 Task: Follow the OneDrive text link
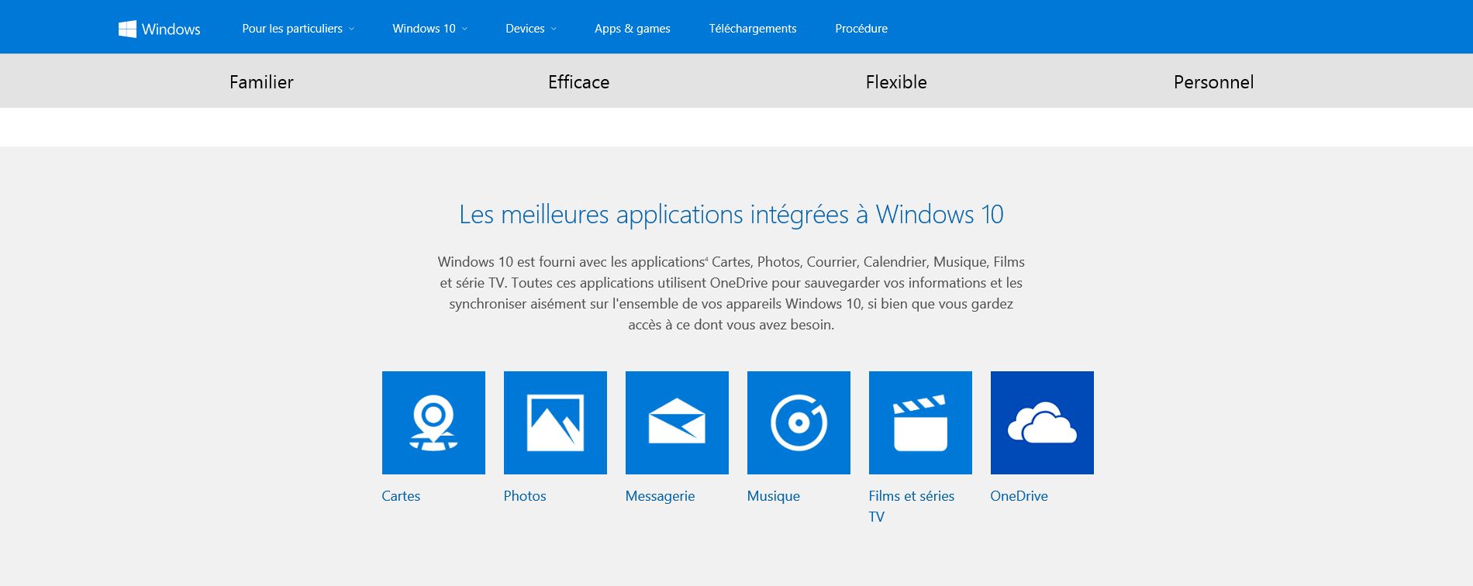pyautogui.click(x=1019, y=496)
